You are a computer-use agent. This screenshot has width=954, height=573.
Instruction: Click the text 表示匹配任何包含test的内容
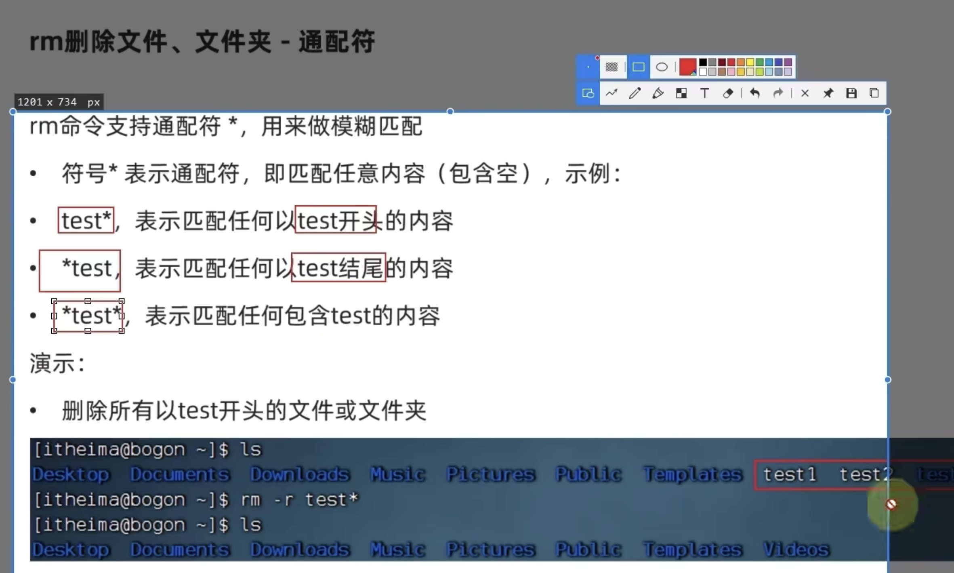(x=292, y=316)
